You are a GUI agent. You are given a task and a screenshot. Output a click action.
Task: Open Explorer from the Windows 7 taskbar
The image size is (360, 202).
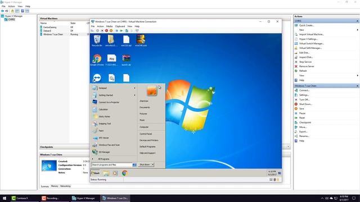click(106, 173)
